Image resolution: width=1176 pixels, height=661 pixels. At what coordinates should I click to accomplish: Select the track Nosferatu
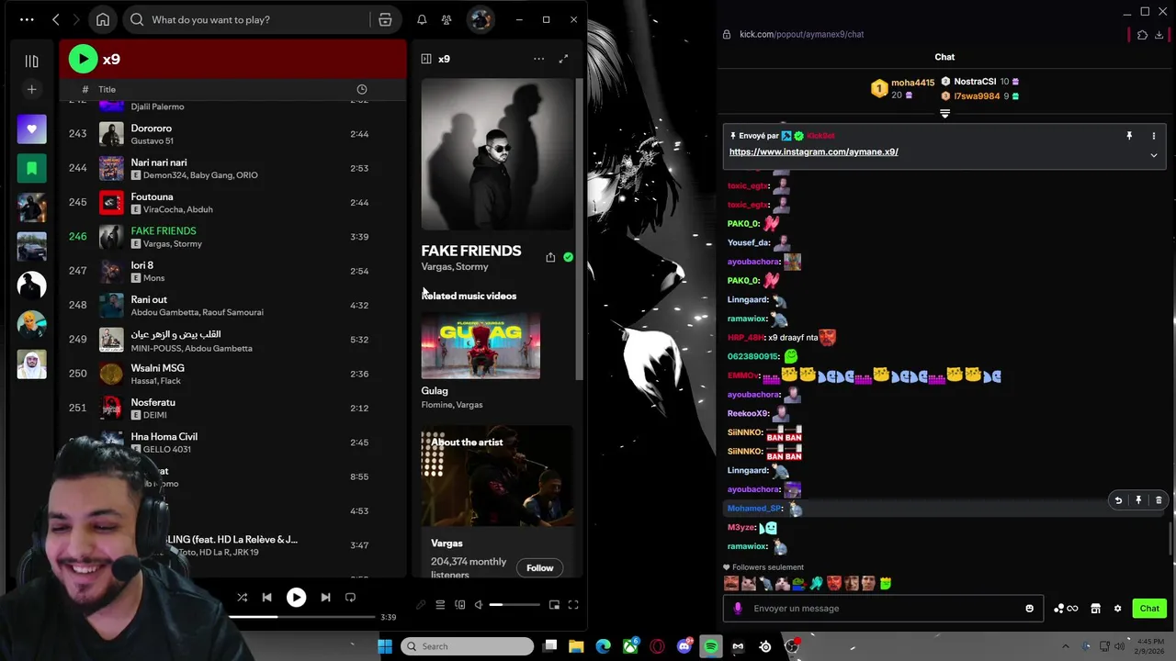click(234, 408)
